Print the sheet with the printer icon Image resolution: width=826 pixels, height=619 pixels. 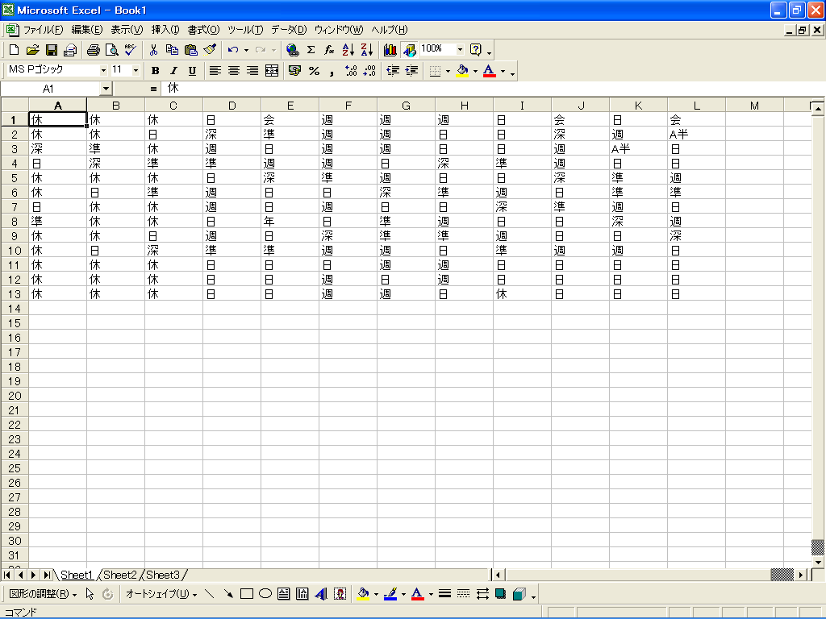94,50
